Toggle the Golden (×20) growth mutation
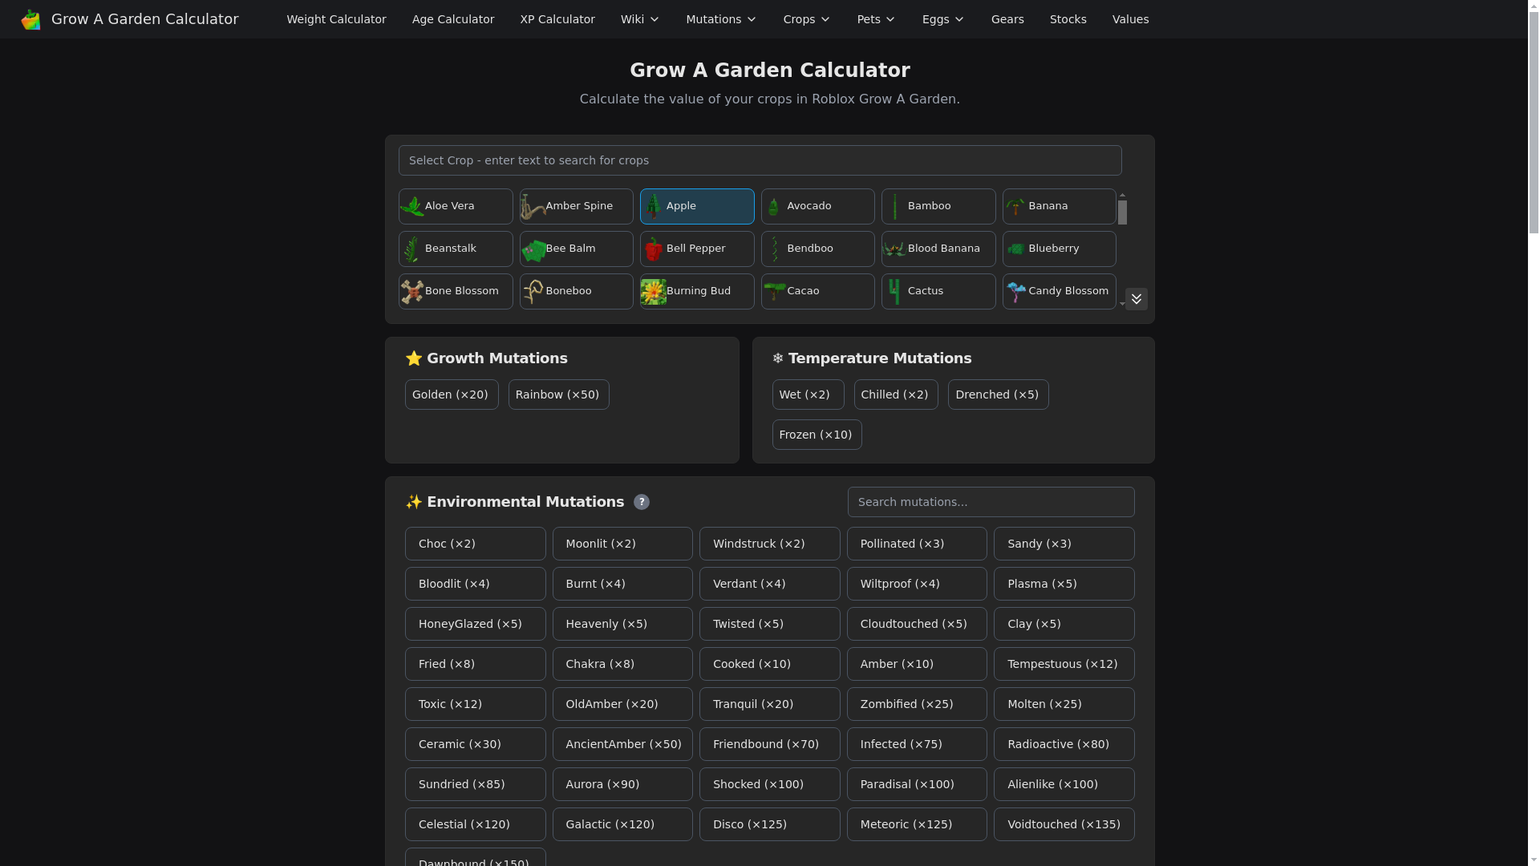Screen dimensions: 1540x866 [x=452, y=395]
